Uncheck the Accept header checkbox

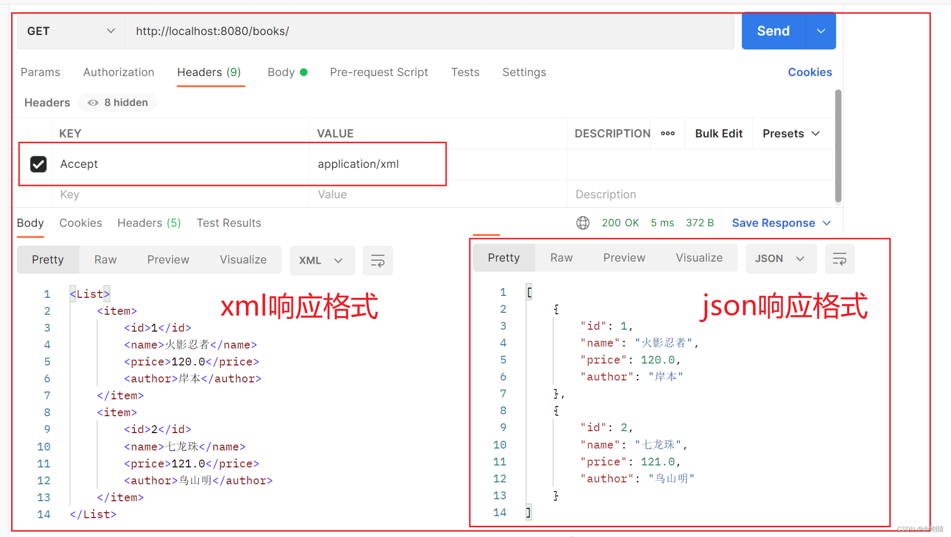click(38, 164)
